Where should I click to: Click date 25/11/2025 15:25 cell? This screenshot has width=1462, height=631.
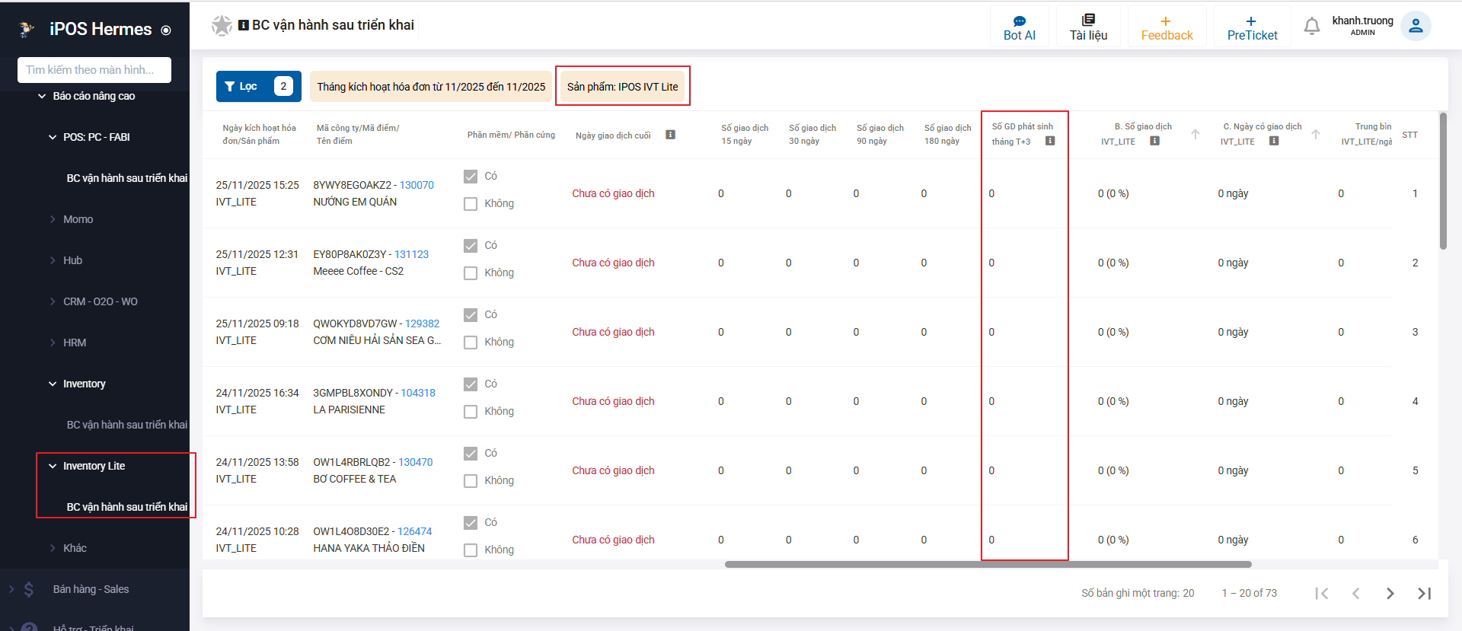pos(257,185)
